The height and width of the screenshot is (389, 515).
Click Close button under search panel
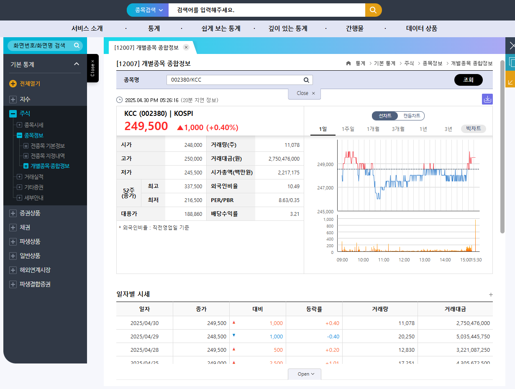coord(305,93)
